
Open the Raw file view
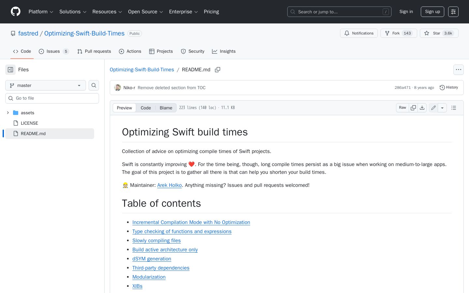(403, 108)
